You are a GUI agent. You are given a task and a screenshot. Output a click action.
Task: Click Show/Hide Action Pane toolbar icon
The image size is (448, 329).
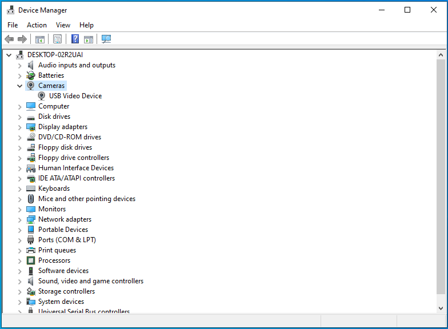[x=89, y=39]
